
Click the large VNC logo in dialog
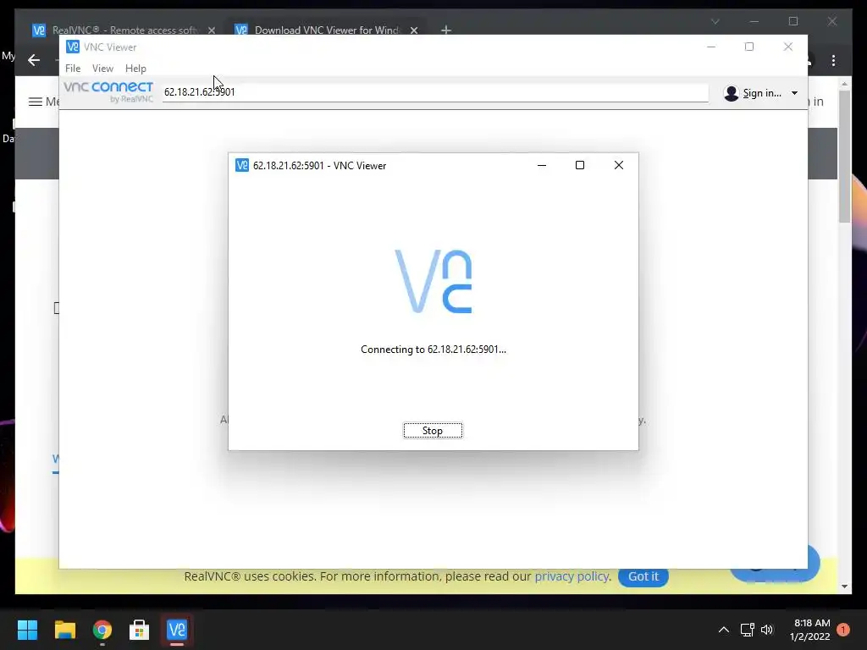point(433,281)
